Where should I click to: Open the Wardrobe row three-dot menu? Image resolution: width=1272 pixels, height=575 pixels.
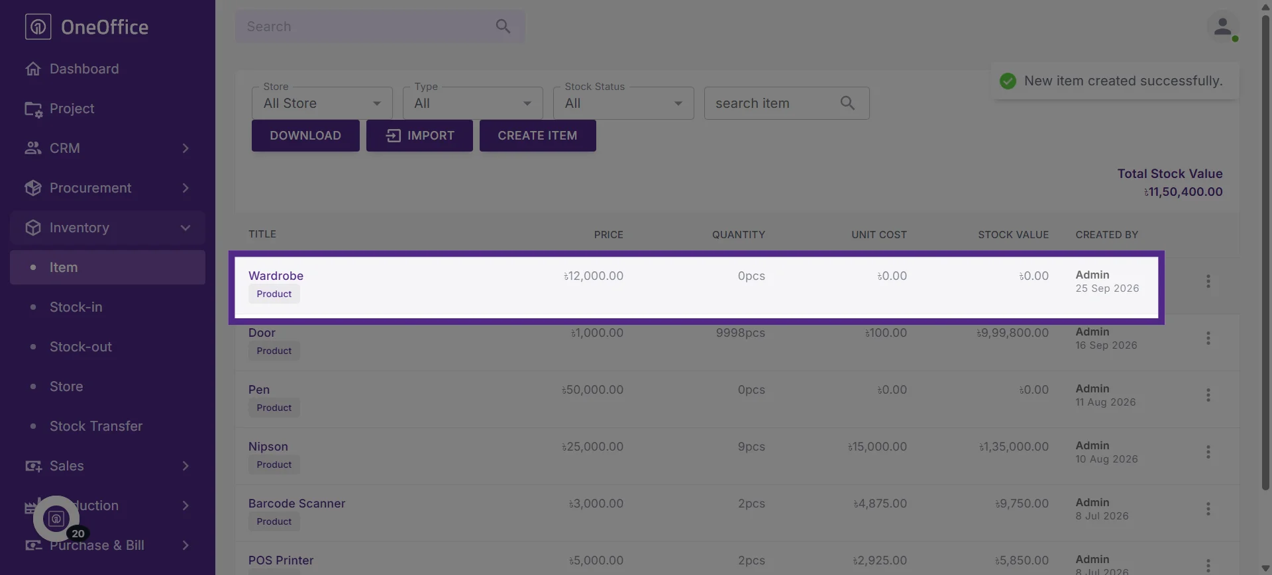1208,281
